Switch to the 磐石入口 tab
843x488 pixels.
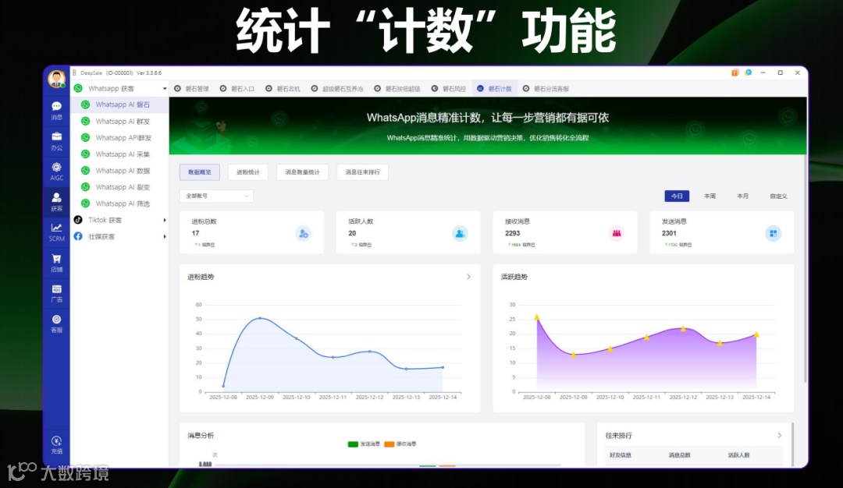click(237, 89)
